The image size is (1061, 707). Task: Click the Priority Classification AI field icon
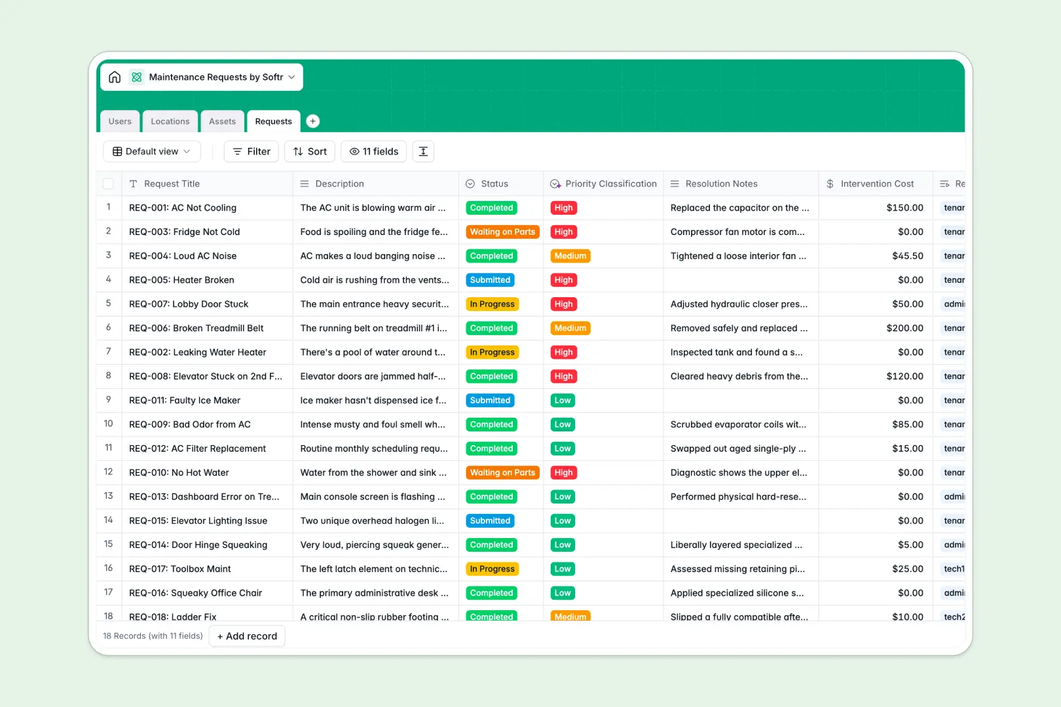[556, 183]
